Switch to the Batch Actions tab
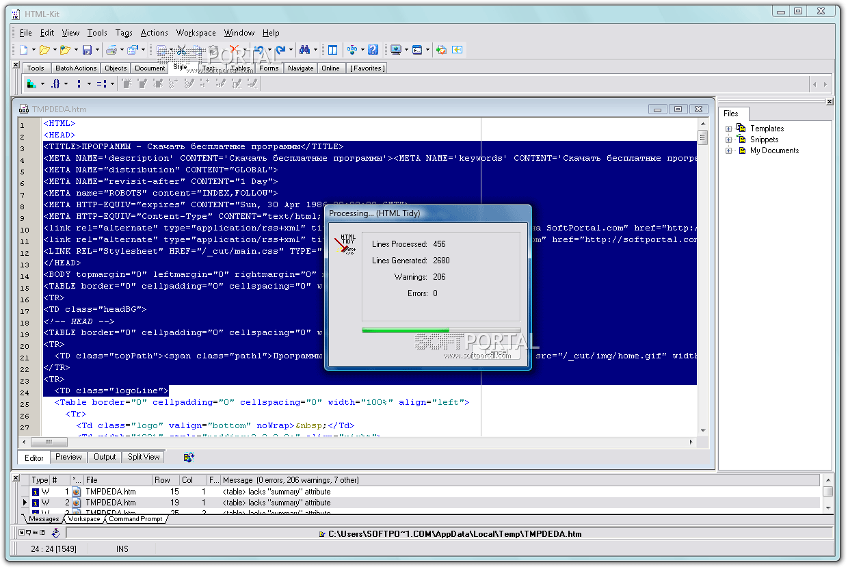The width and height of the screenshot is (848, 569). [x=76, y=68]
